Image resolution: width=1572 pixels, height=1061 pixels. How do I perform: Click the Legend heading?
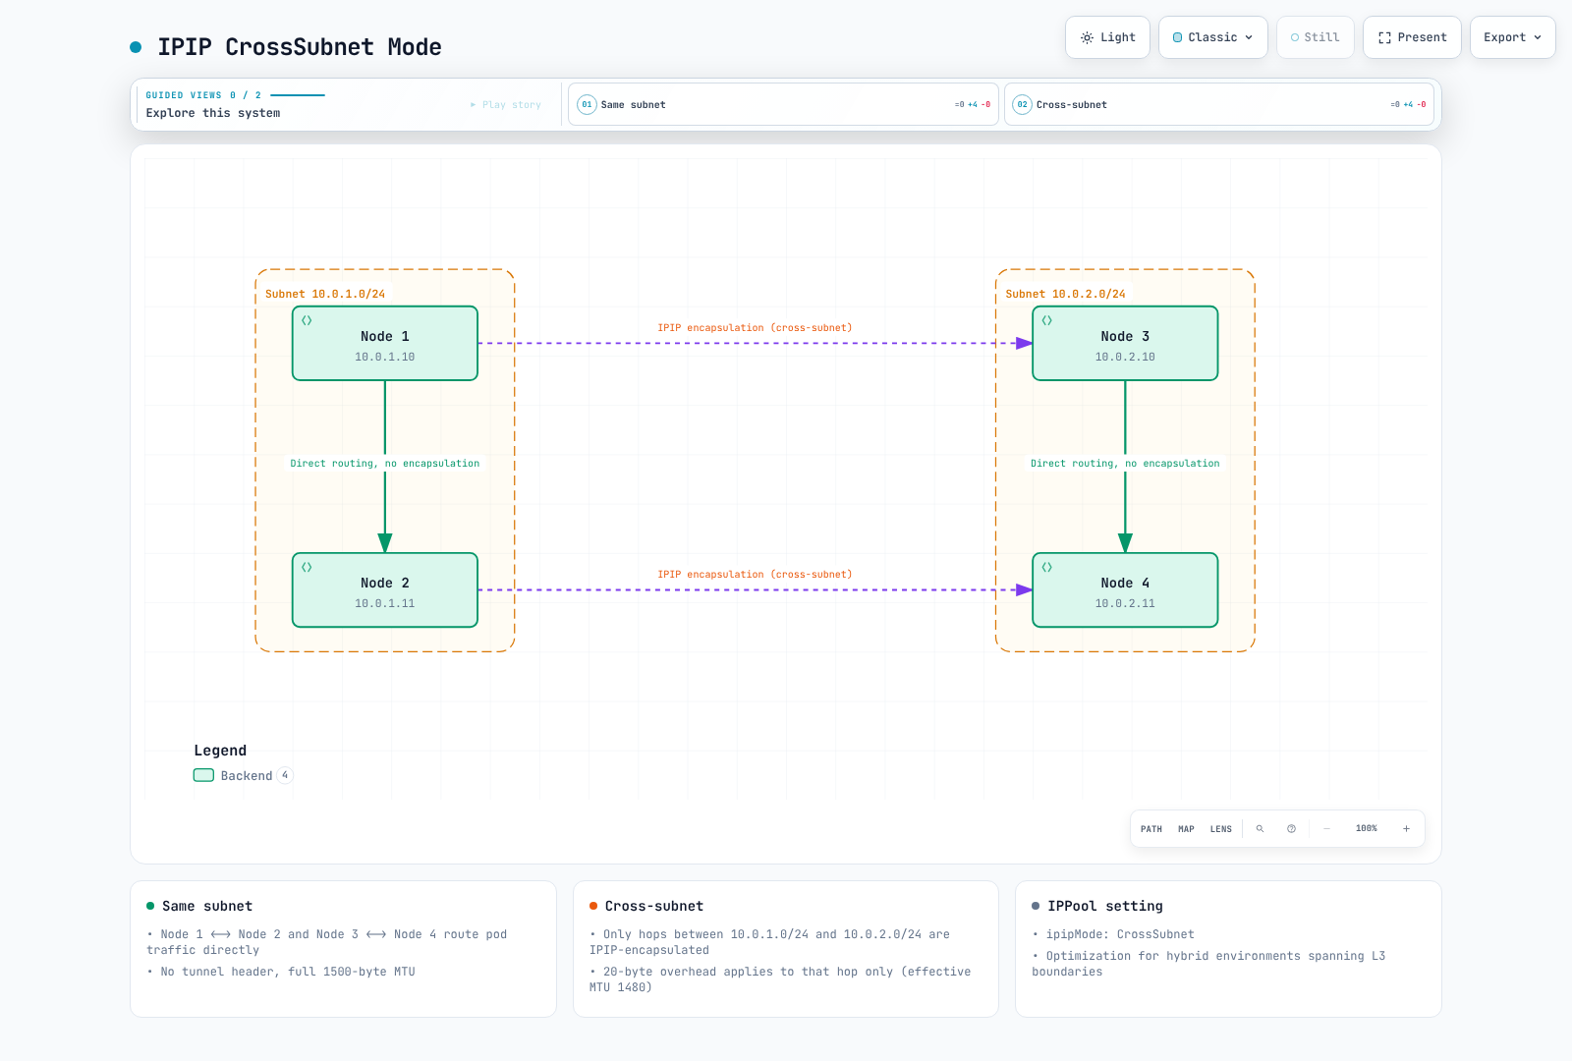(x=220, y=751)
